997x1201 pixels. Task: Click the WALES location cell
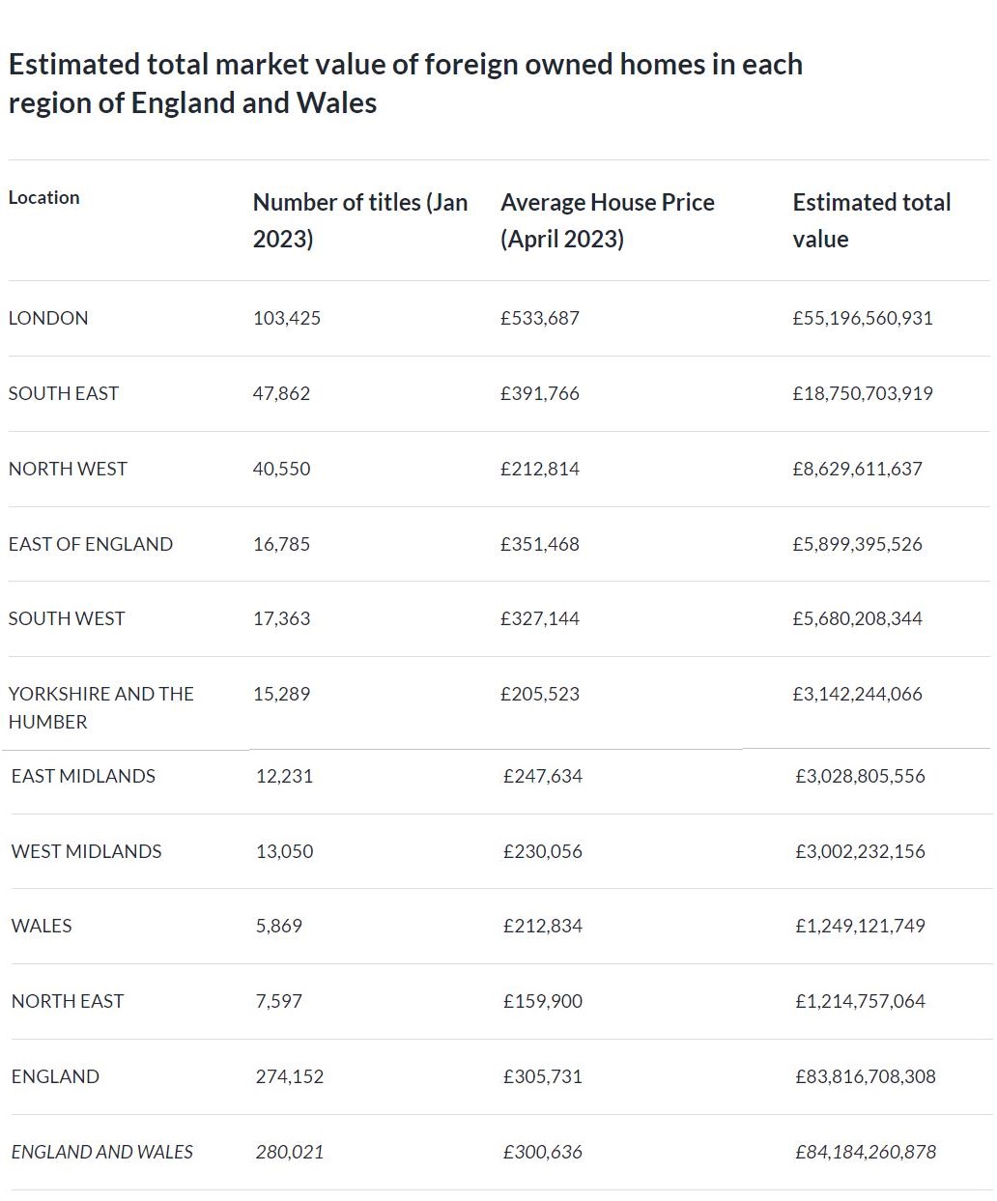(x=42, y=926)
